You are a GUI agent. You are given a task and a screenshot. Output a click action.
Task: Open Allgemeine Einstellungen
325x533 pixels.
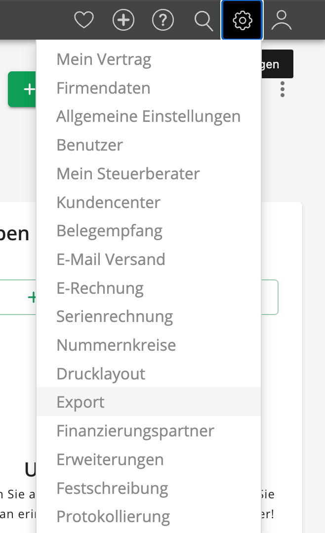(149, 116)
